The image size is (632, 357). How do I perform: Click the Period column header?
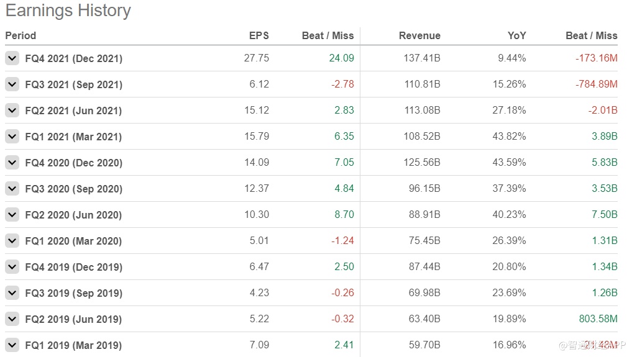click(x=21, y=35)
